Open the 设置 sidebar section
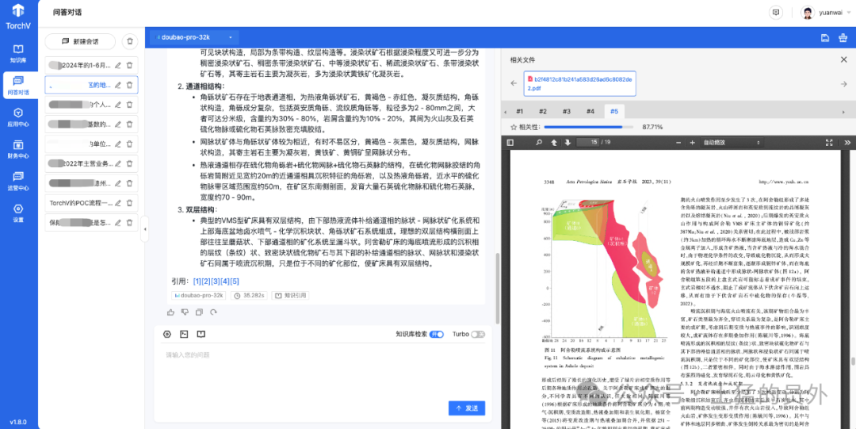 point(18,213)
